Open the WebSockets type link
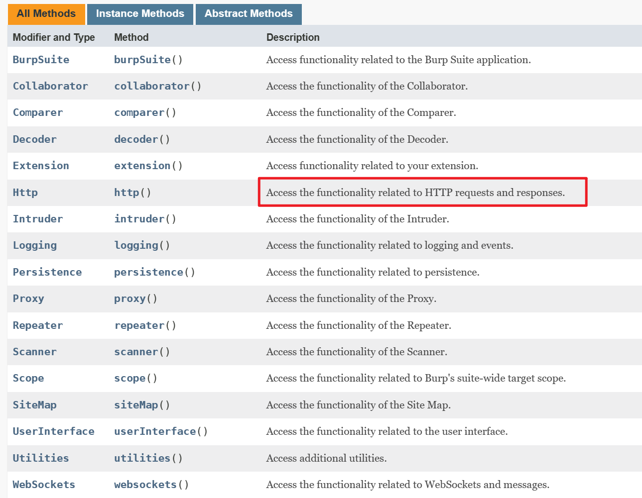 click(44, 485)
